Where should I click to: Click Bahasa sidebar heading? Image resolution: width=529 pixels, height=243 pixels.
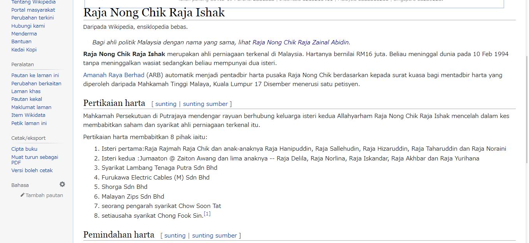pos(20,185)
